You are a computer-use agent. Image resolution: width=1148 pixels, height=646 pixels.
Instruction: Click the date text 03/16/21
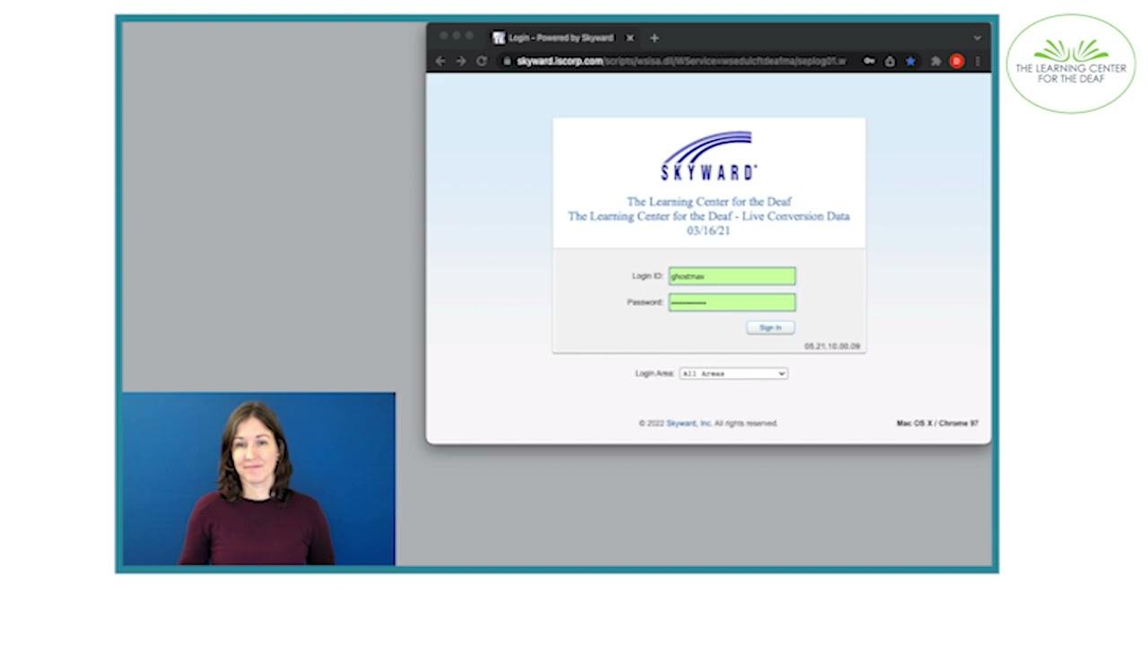(x=709, y=231)
